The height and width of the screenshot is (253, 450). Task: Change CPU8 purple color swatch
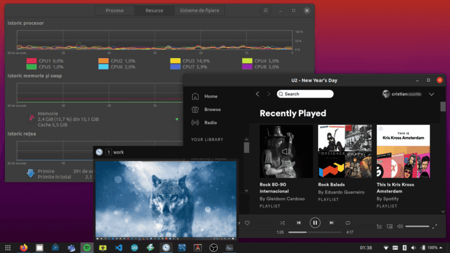point(247,67)
